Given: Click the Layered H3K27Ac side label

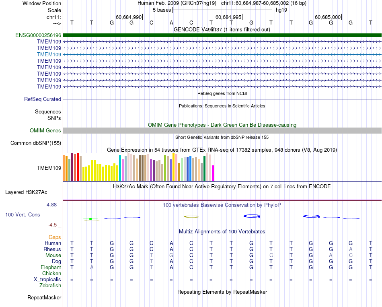Looking at the screenshot, I should click(26, 192).
